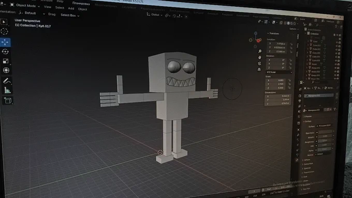Expand the Subsurface panel
This screenshot has height=198, width=352.
click(307, 164)
